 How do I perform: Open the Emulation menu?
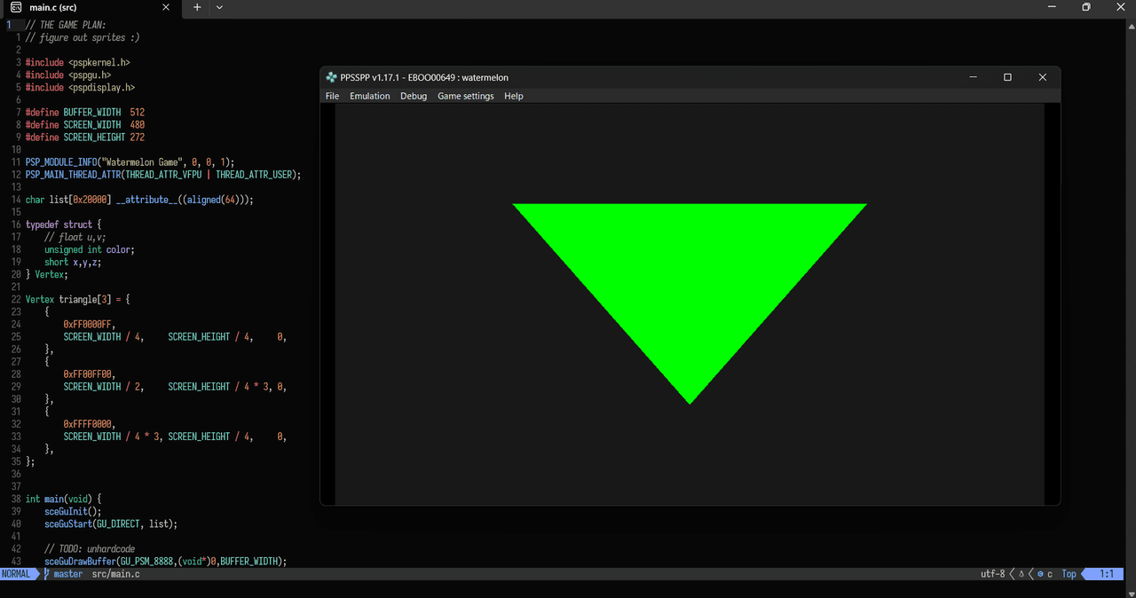[369, 96]
